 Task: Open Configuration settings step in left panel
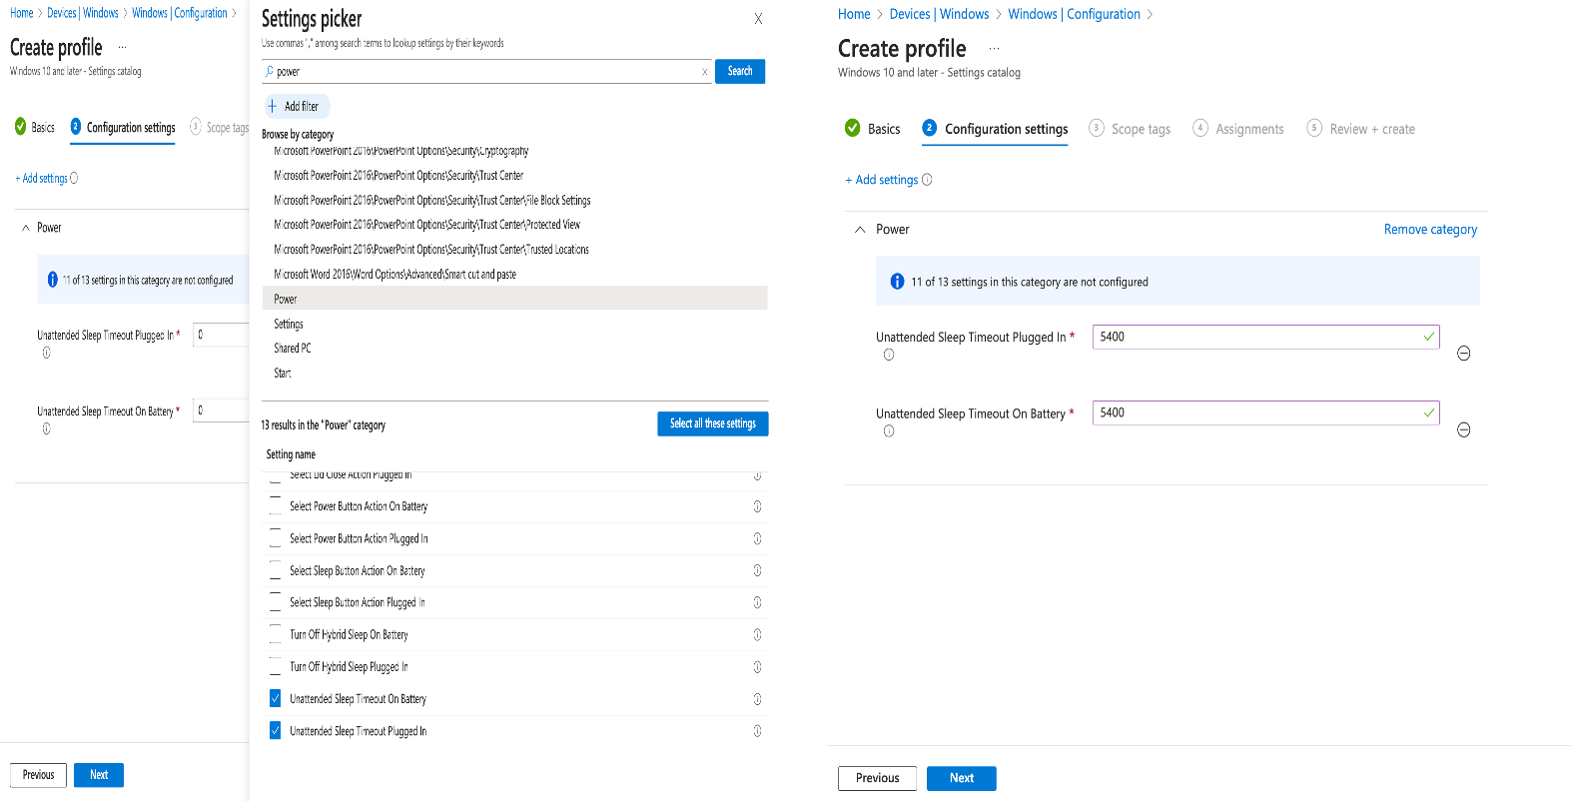(123, 127)
